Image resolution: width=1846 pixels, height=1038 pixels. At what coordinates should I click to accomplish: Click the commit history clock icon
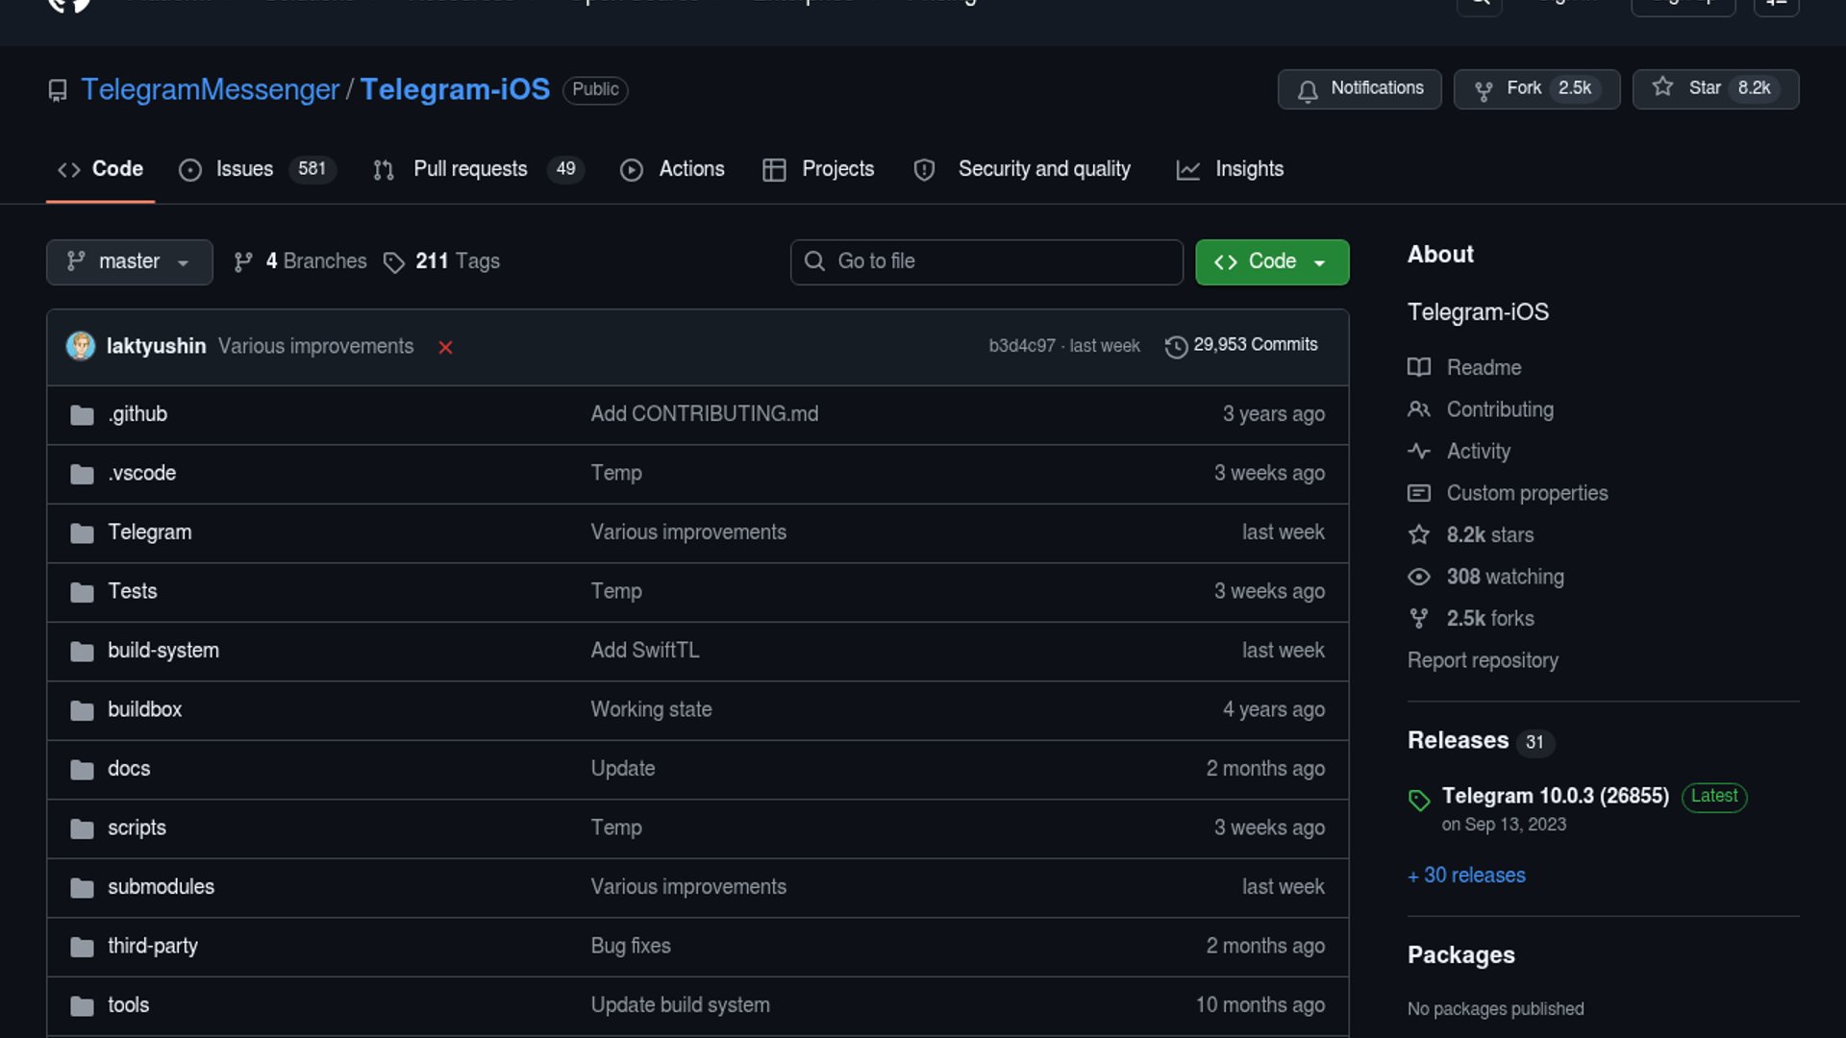(1175, 346)
